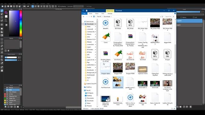The height and width of the screenshot is (115, 205).
Task: Select the Bucket fill tool
Action: tap(2, 32)
